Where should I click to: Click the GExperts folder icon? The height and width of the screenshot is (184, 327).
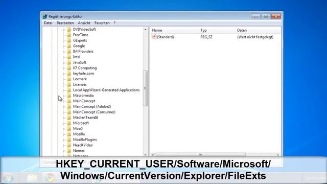click(69, 40)
